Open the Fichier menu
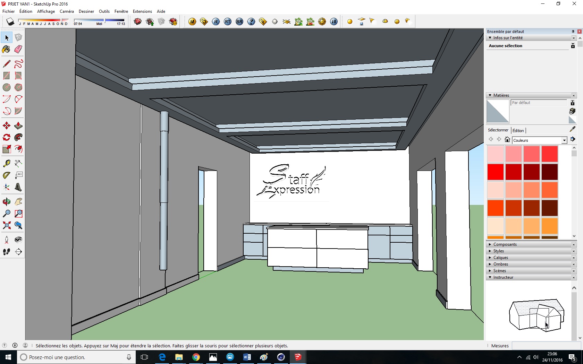Viewport: 583px width, 364px height. pyautogui.click(x=9, y=11)
